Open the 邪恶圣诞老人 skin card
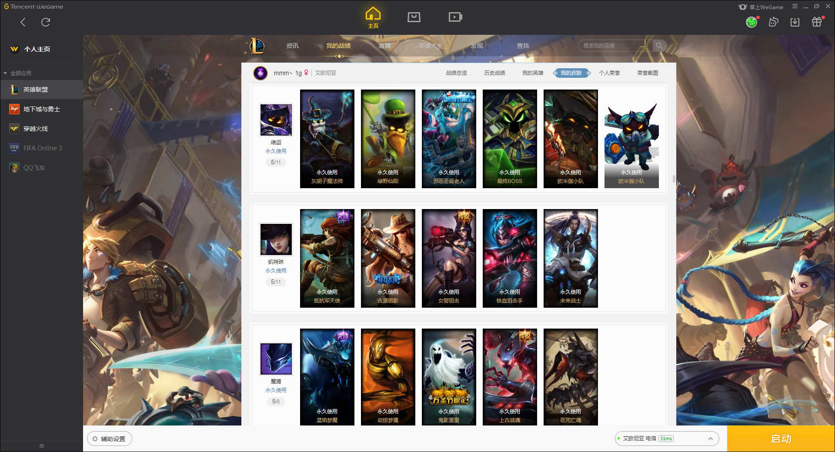 click(449, 139)
